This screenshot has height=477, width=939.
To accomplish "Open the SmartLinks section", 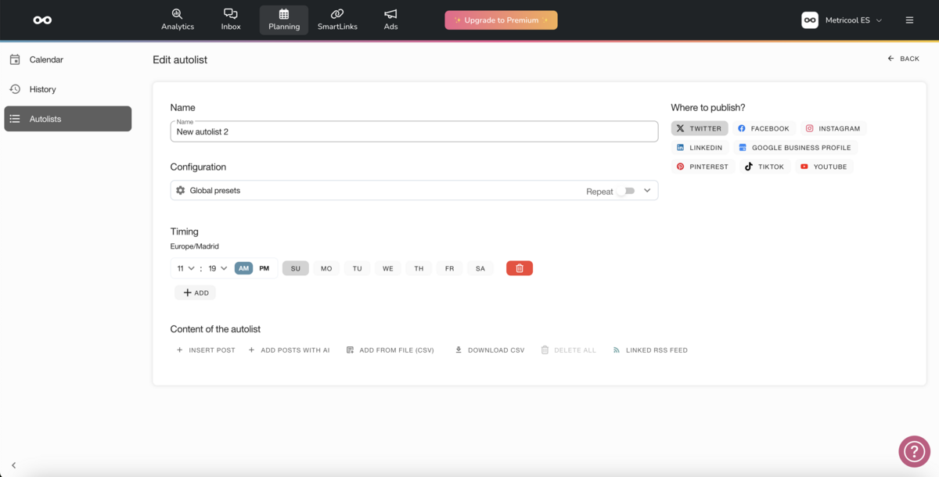I will pyautogui.click(x=337, y=20).
